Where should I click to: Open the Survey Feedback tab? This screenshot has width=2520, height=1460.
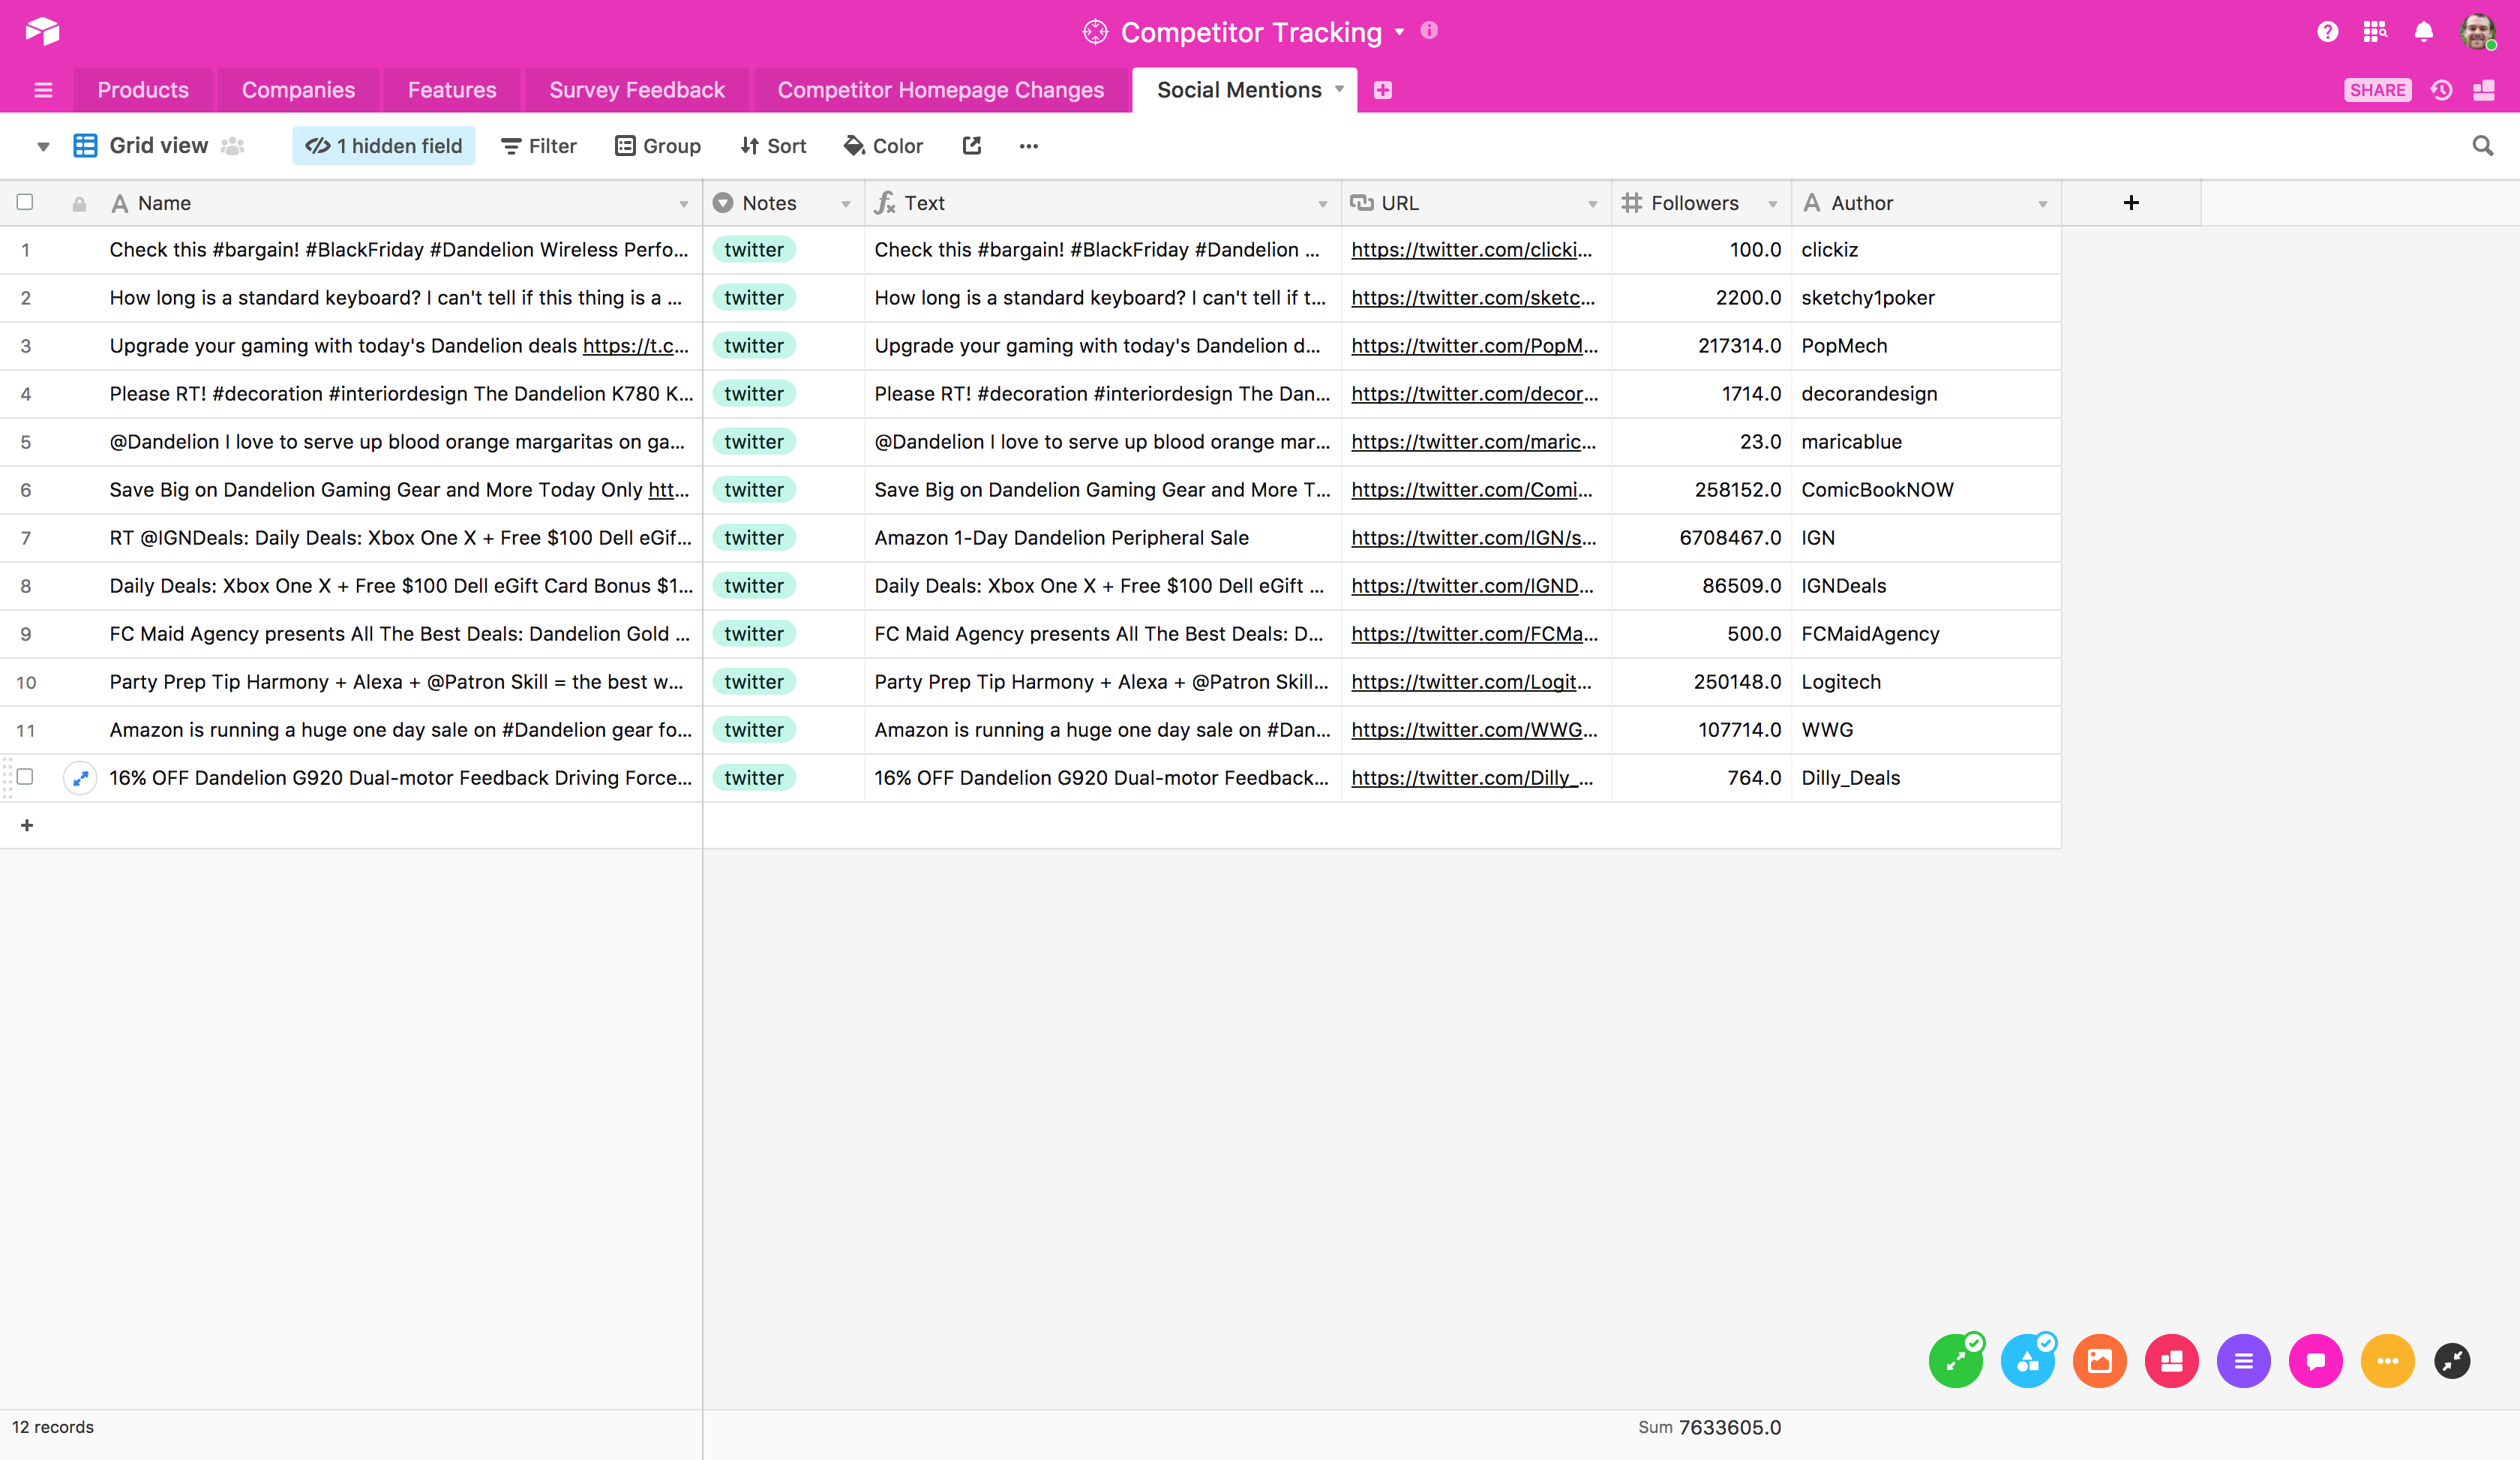click(636, 89)
